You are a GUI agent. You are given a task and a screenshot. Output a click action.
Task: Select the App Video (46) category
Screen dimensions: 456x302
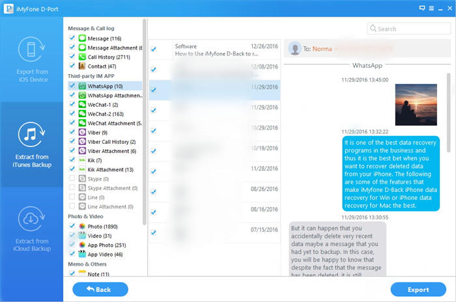105,254
